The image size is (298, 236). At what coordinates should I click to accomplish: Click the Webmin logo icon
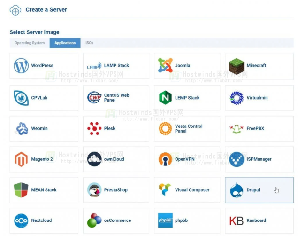coord(22,128)
